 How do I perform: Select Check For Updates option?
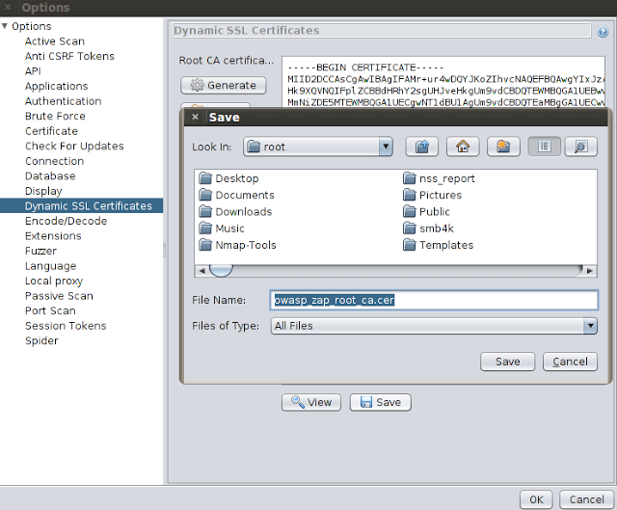point(74,146)
